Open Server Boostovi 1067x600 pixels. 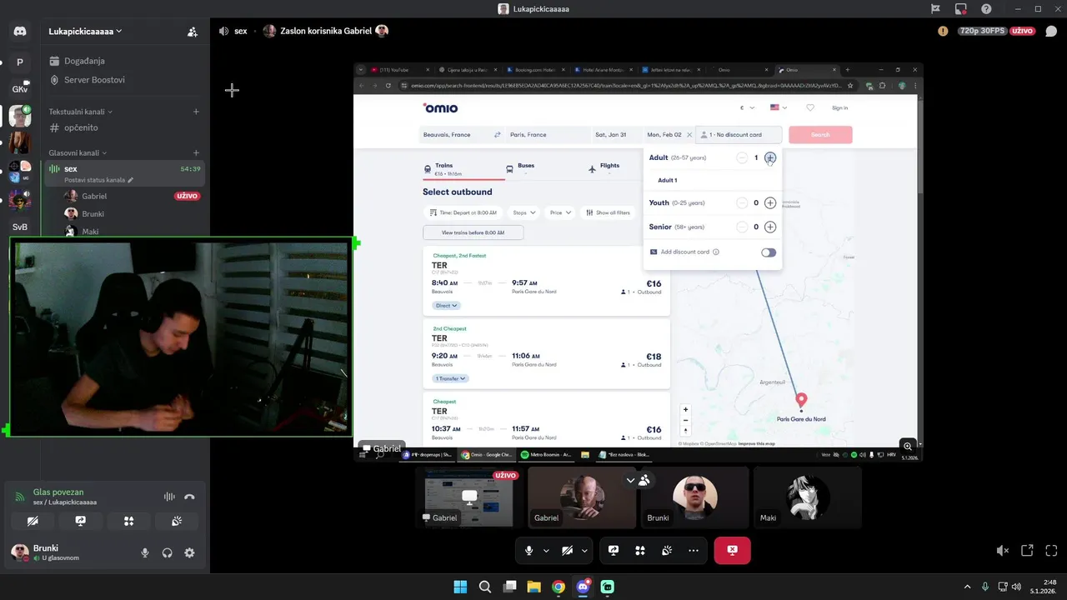tap(125, 80)
